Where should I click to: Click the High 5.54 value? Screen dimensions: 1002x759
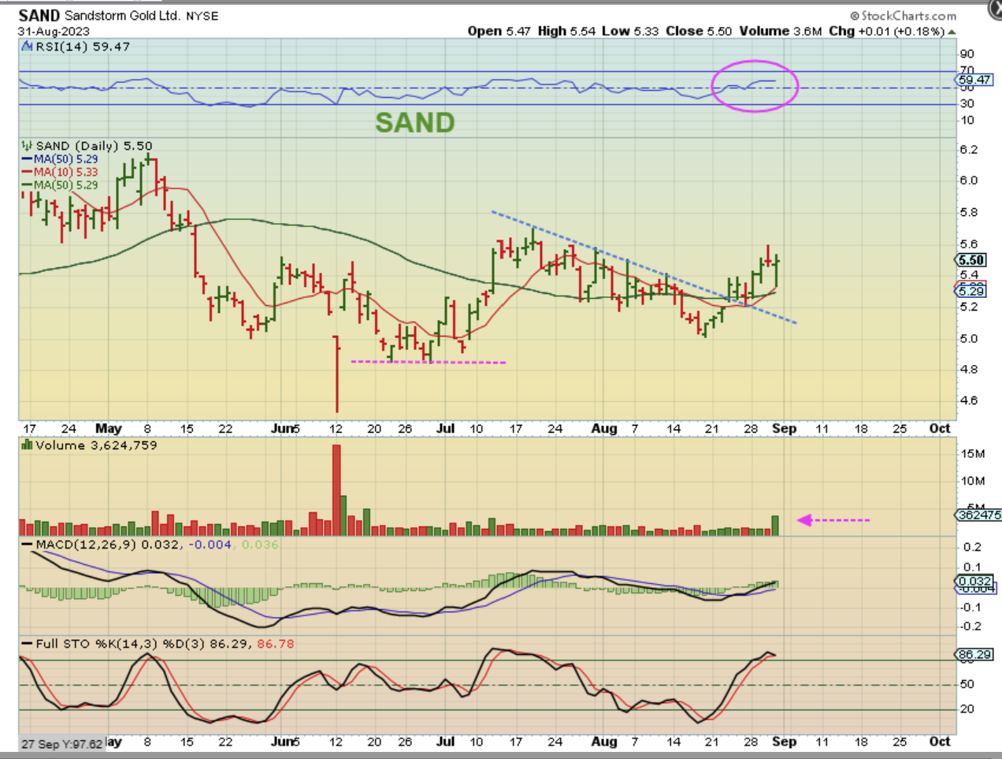click(566, 32)
